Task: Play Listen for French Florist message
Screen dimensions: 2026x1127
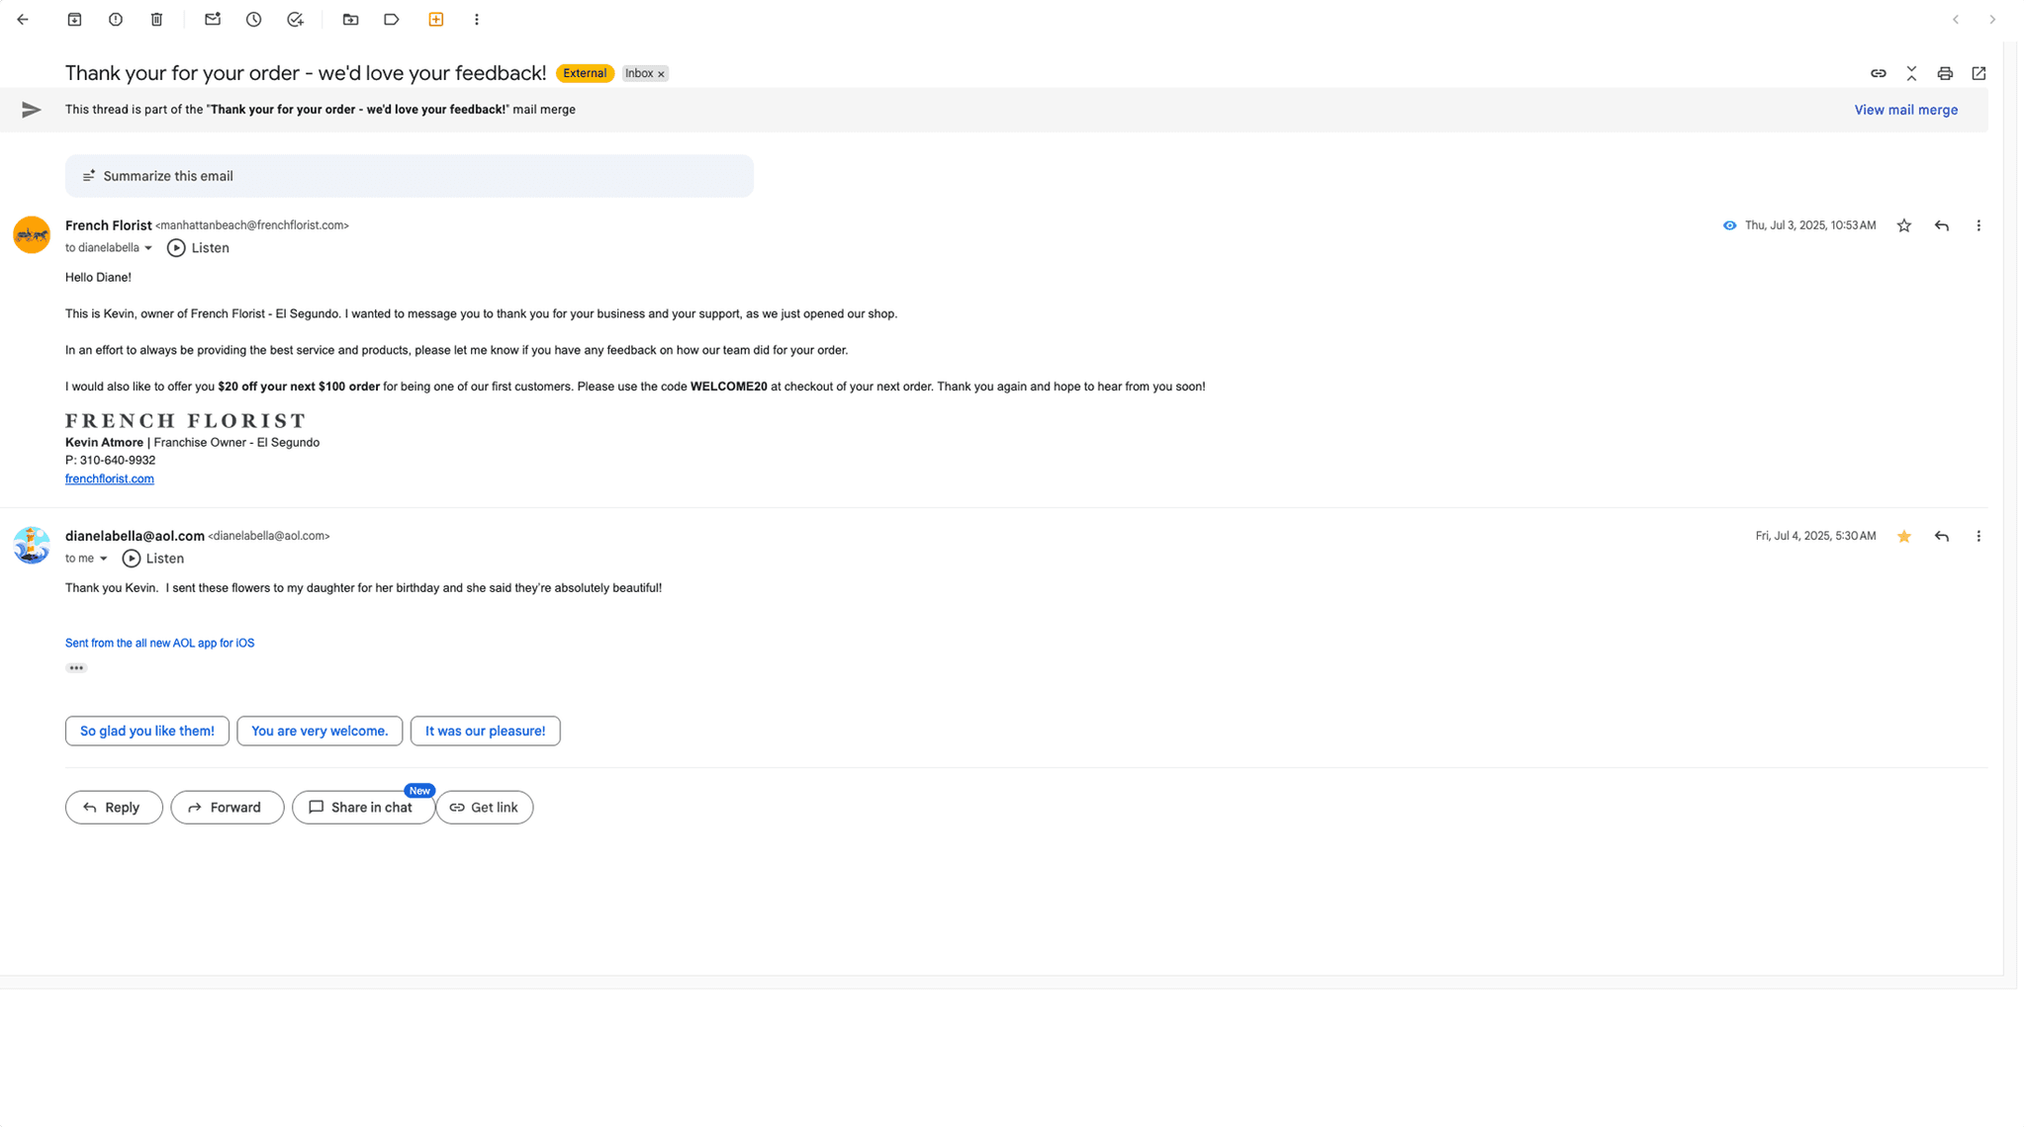Action: [x=198, y=248]
